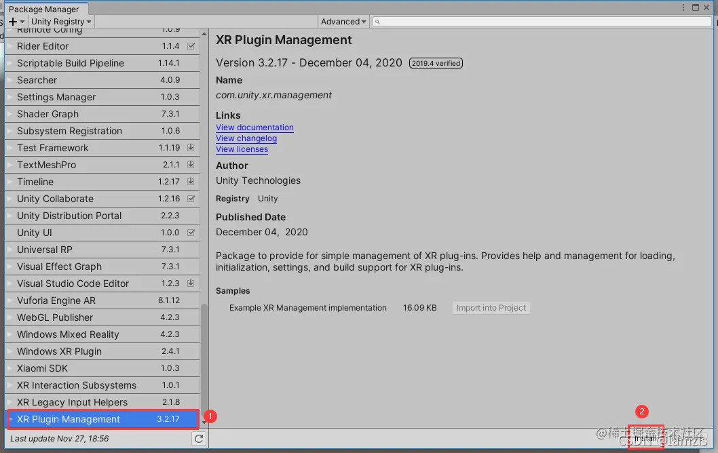The image size is (718, 453).
Task: Select the Unity Collaborate package
Action: pos(102,198)
